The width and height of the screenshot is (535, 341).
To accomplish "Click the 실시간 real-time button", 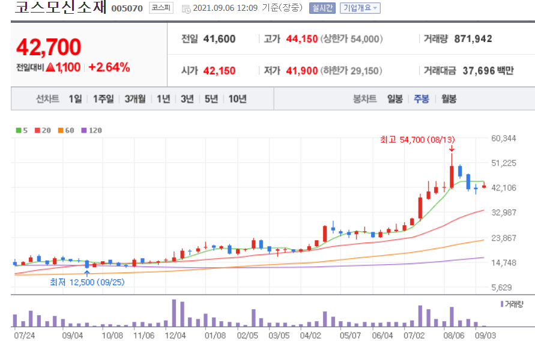I will tap(322, 8).
